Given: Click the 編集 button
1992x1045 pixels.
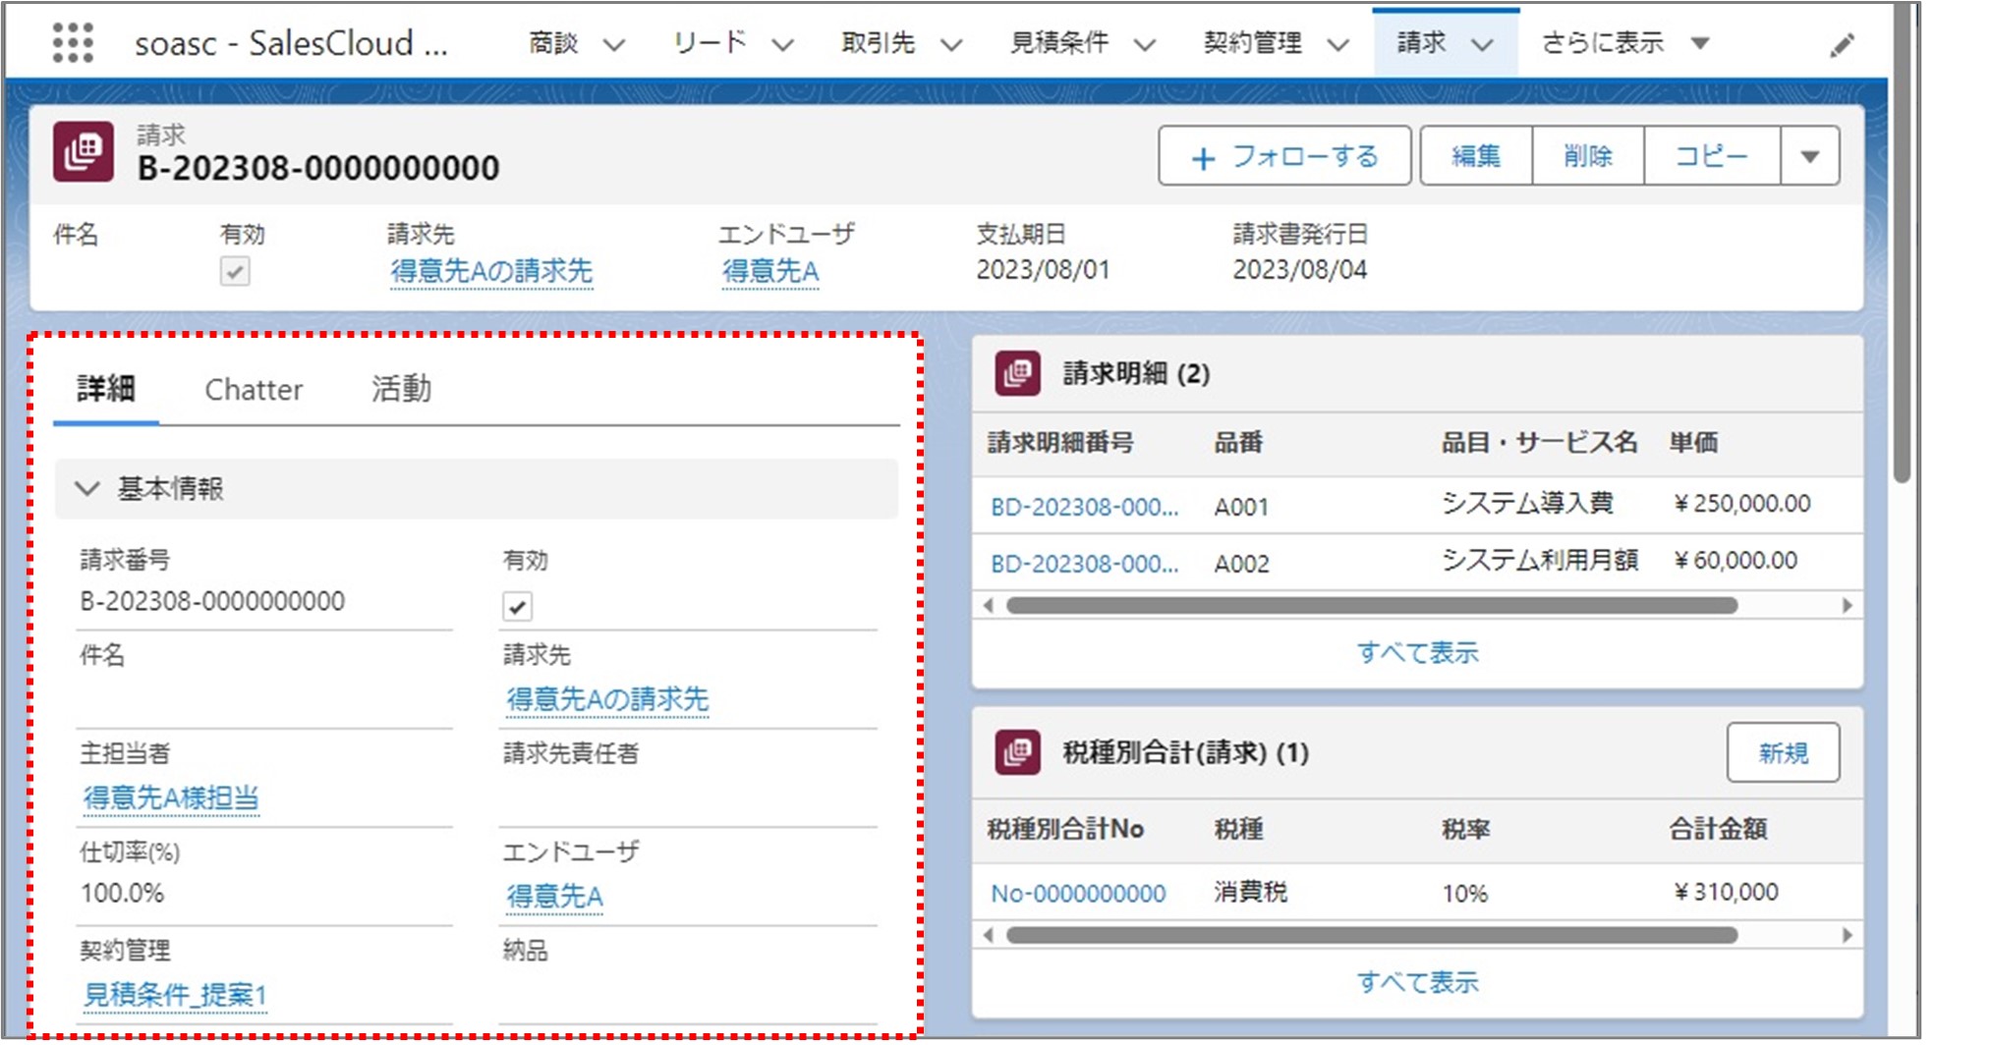Looking at the screenshot, I should coord(1476,156).
